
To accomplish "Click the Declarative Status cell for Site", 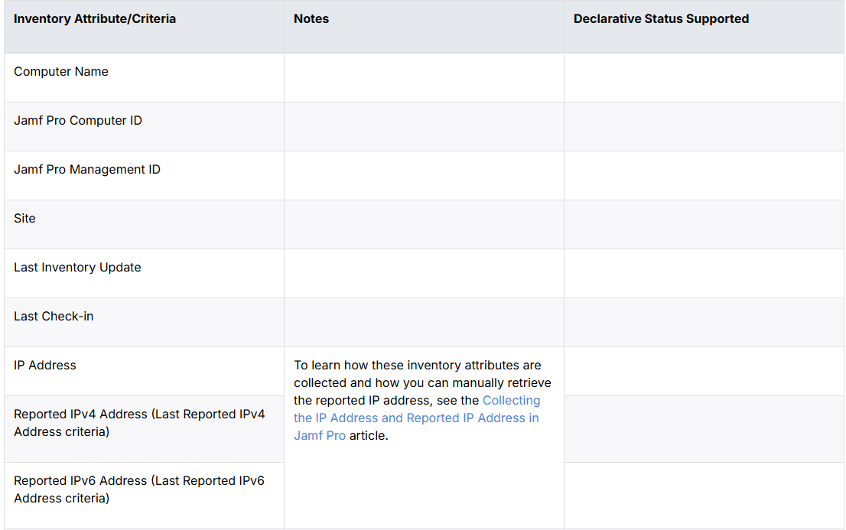I will click(x=703, y=224).
